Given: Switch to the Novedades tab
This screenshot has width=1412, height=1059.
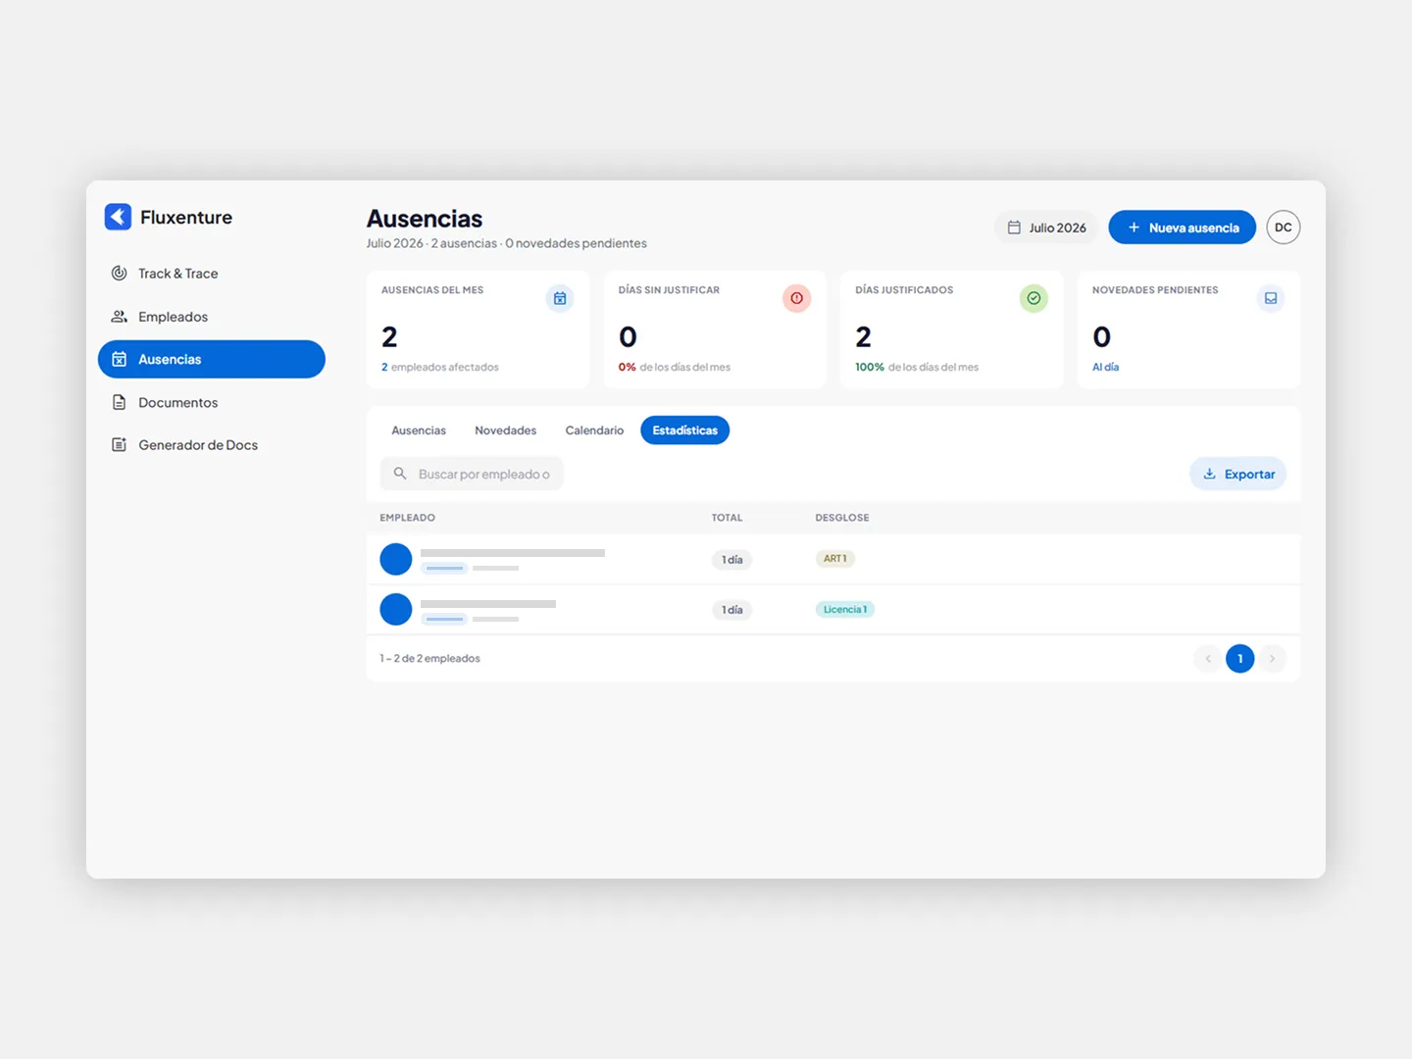Looking at the screenshot, I should point(506,430).
